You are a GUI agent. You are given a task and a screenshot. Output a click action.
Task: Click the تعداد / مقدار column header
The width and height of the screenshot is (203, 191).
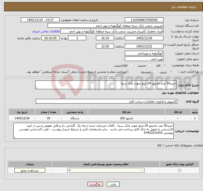pyautogui.click(x=48, y=112)
